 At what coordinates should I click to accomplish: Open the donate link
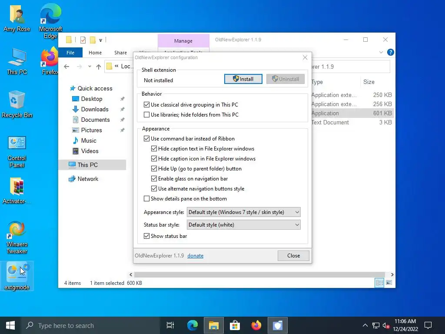(195, 256)
